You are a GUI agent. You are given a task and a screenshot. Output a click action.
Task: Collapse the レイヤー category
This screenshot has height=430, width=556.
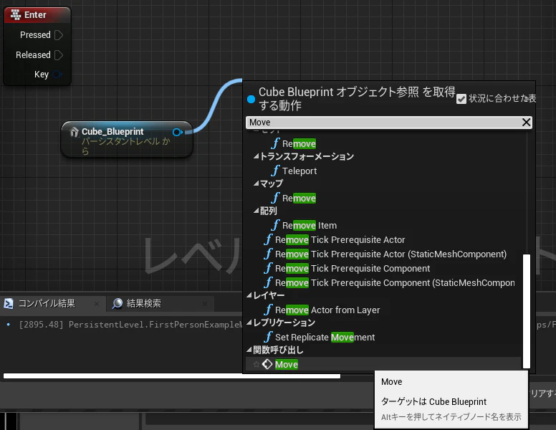pos(249,295)
